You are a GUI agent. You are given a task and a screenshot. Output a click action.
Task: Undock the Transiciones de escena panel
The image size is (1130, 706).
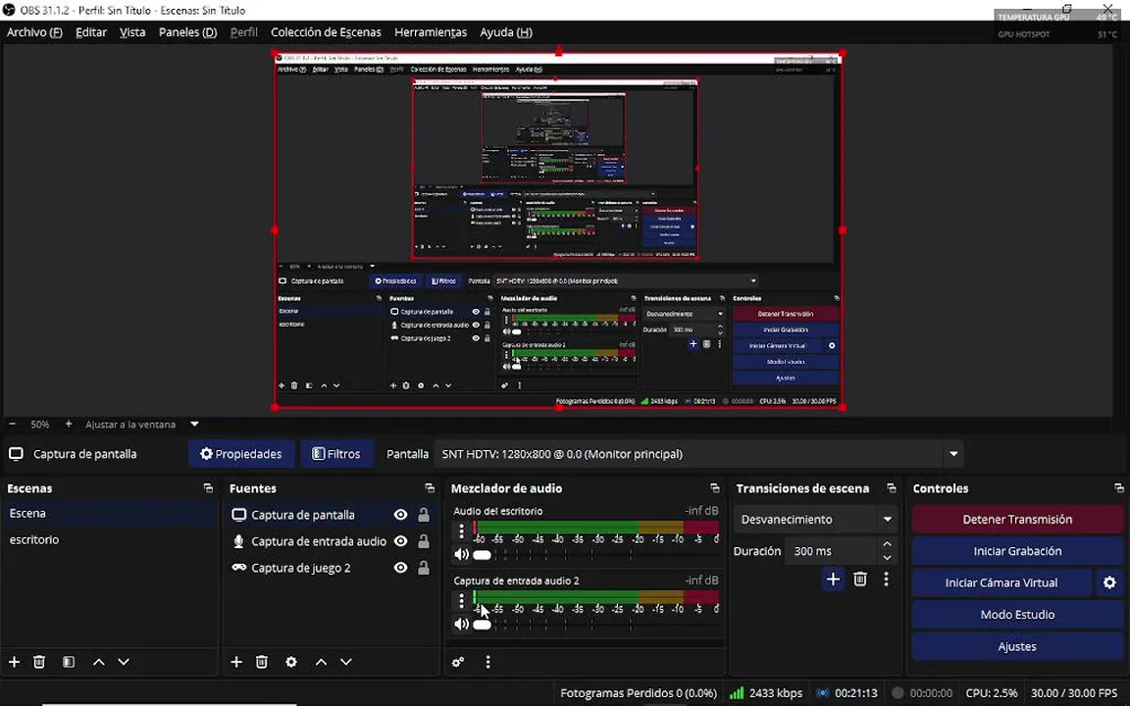pos(892,488)
